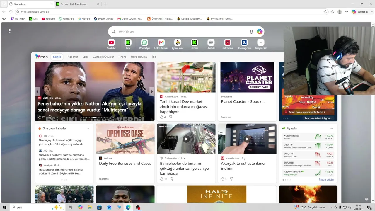Viewport: 375px width, 211px height.
Task: Select the Keşfet tab in MSN
Action: 57,57
